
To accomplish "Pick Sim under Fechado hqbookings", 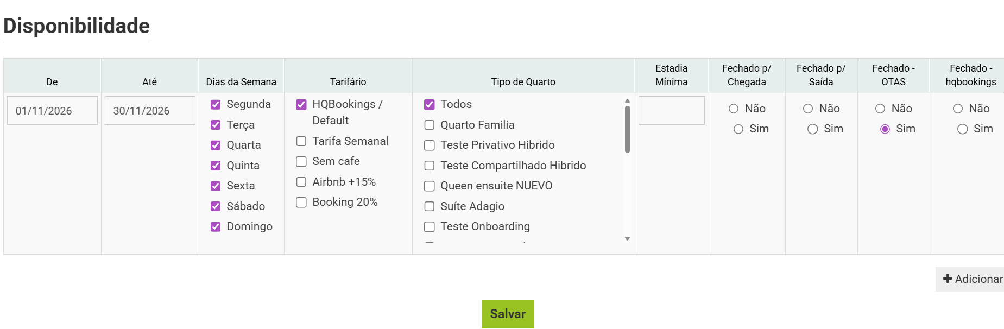I will 963,129.
